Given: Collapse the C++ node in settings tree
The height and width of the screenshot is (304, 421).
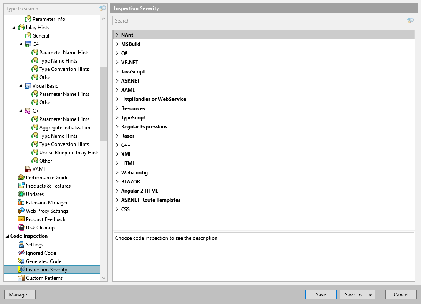Looking at the screenshot, I should pyautogui.click(x=21, y=111).
